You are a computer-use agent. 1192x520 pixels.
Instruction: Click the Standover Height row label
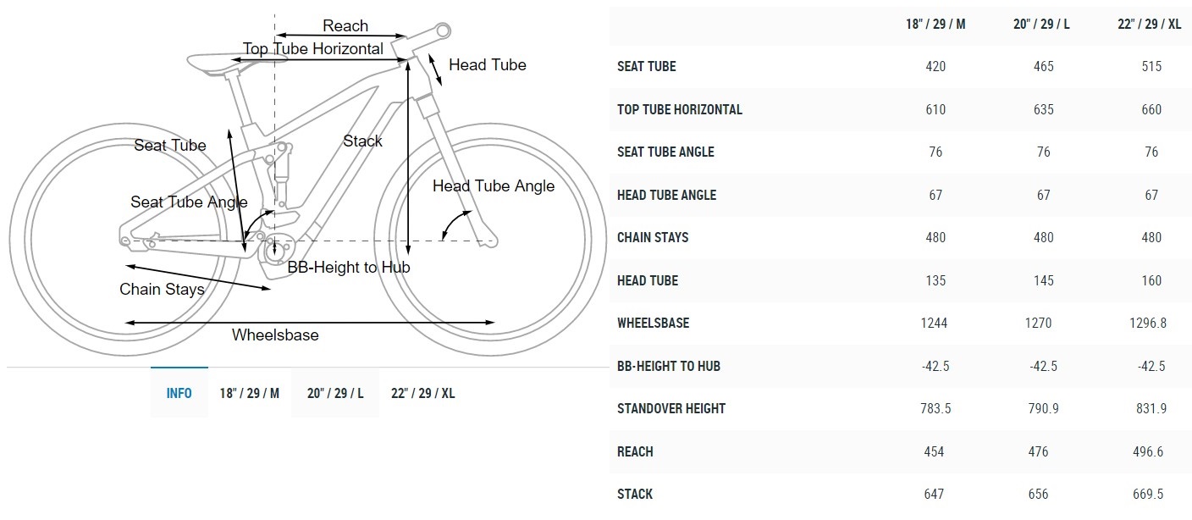[x=671, y=408]
